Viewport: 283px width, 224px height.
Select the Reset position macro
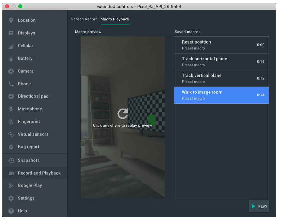click(x=221, y=45)
